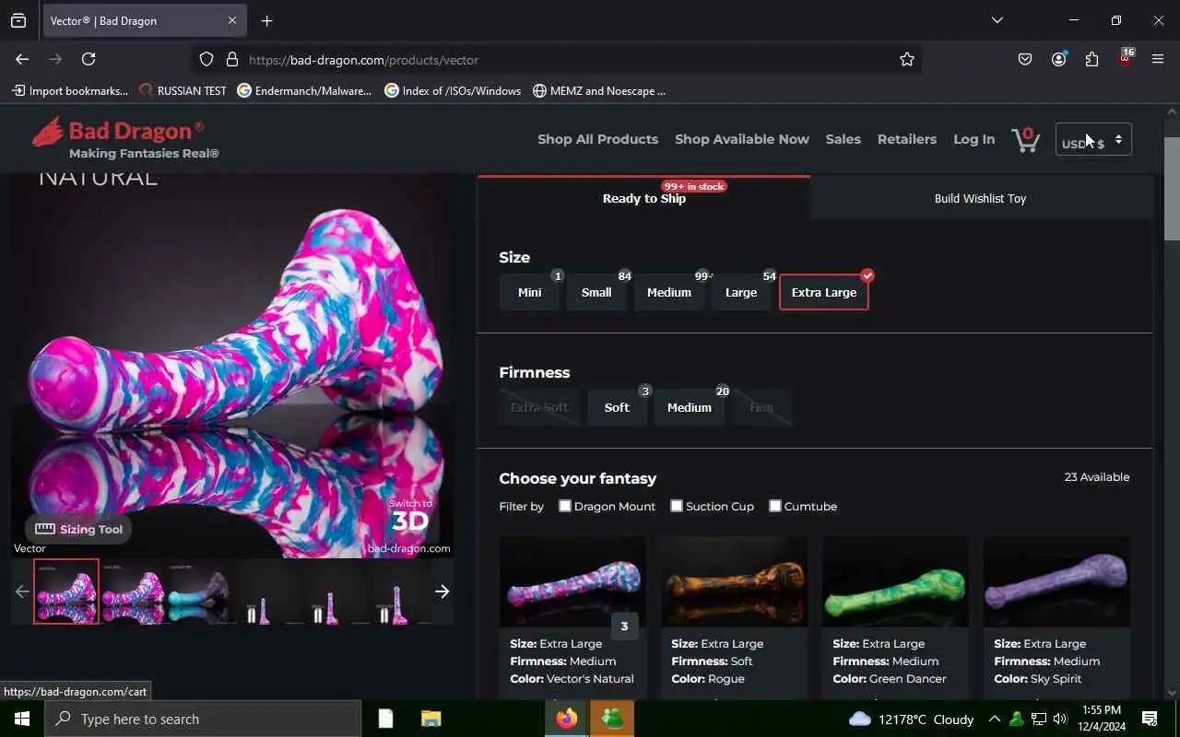Viewport: 1180px width, 737px height.
Task: Open the Shop Available Now menu
Action: coord(742,139)
